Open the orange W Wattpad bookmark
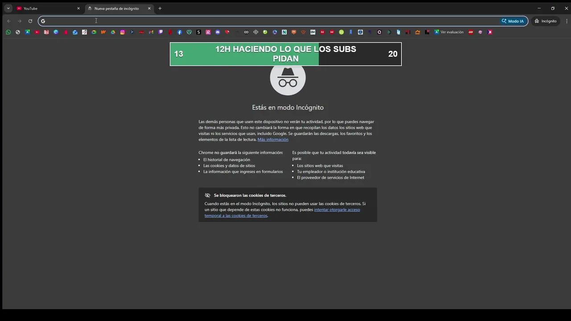 click(103, 32)
